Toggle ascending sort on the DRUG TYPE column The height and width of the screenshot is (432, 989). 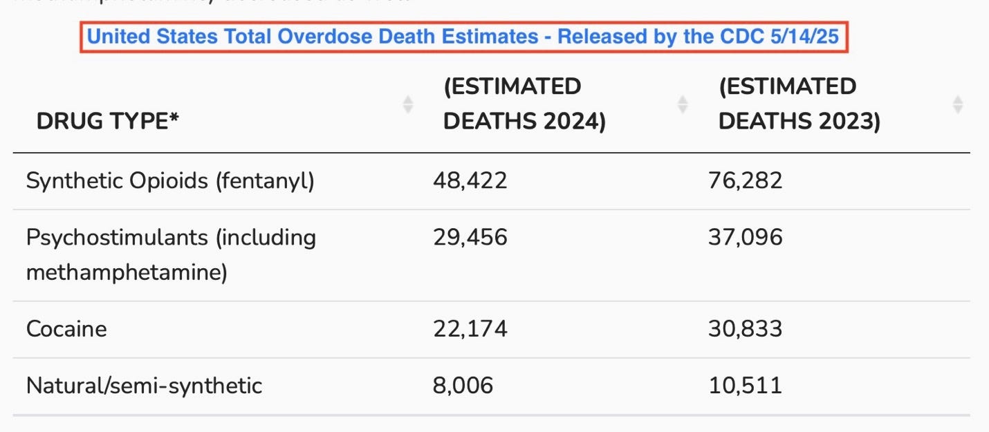click(408, 101)
